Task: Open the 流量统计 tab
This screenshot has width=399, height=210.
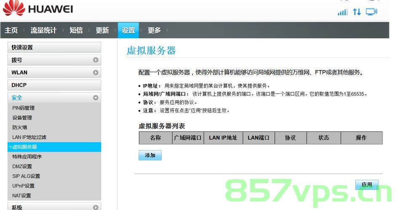Action: tap(43, 30)
